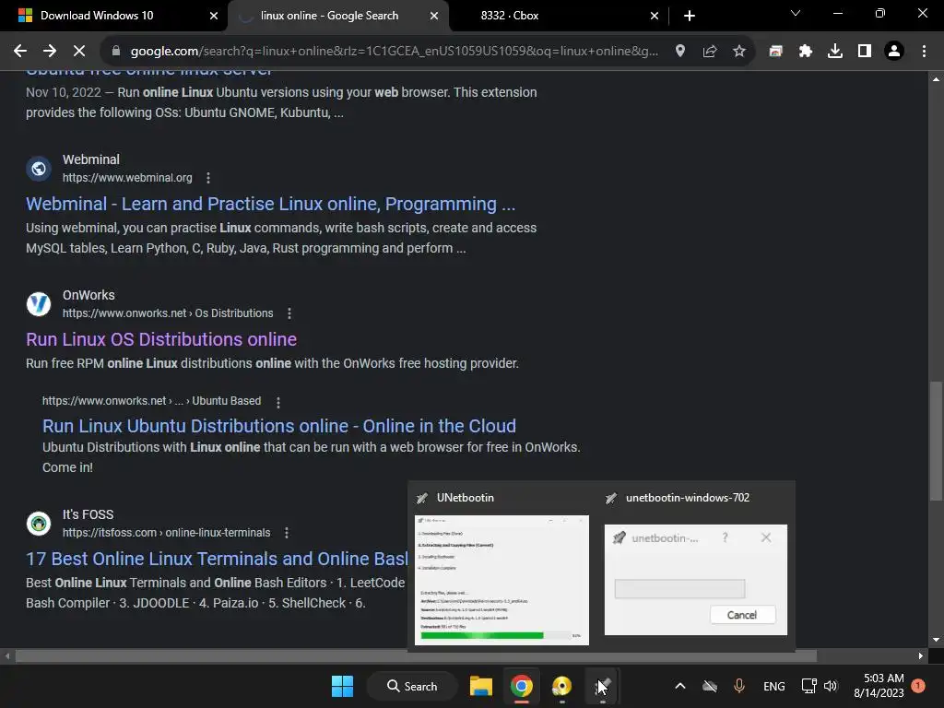Open the Chrome three-dot menu
Screen dimensions: 944x708
[924, 52]
